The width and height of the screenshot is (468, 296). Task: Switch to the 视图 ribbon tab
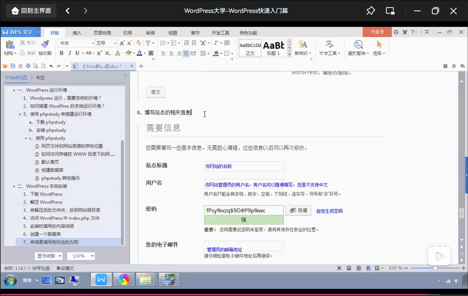[x=173, y=33]
